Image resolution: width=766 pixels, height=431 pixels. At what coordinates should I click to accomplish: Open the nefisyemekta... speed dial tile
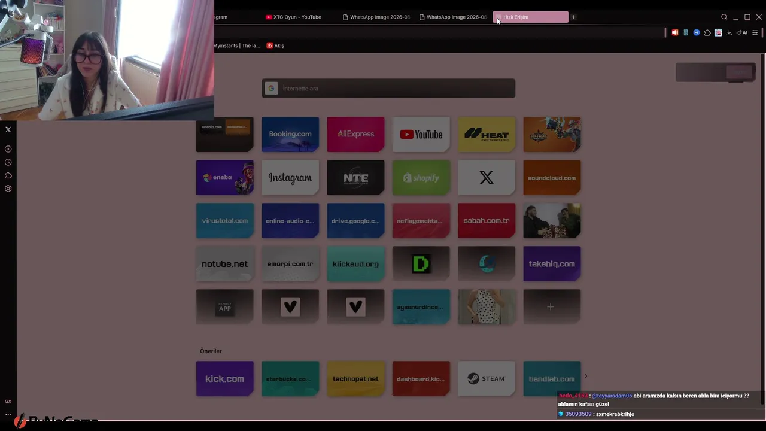pyautogui.click(x=421, y=221)
